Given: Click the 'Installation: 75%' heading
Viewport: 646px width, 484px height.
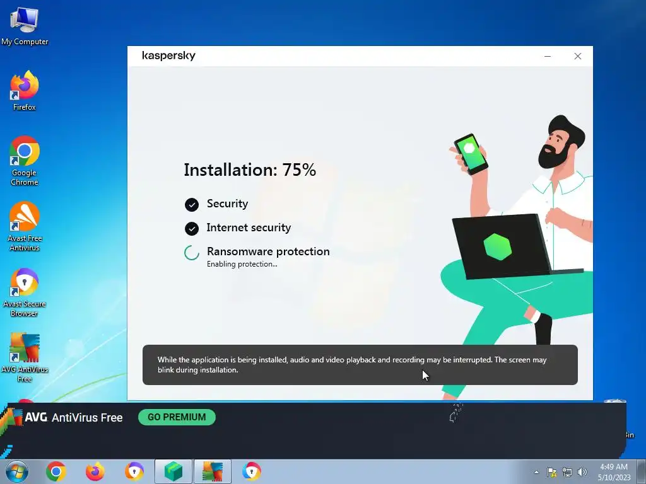Looking at the screenshot, I should (x=250, y=170).
